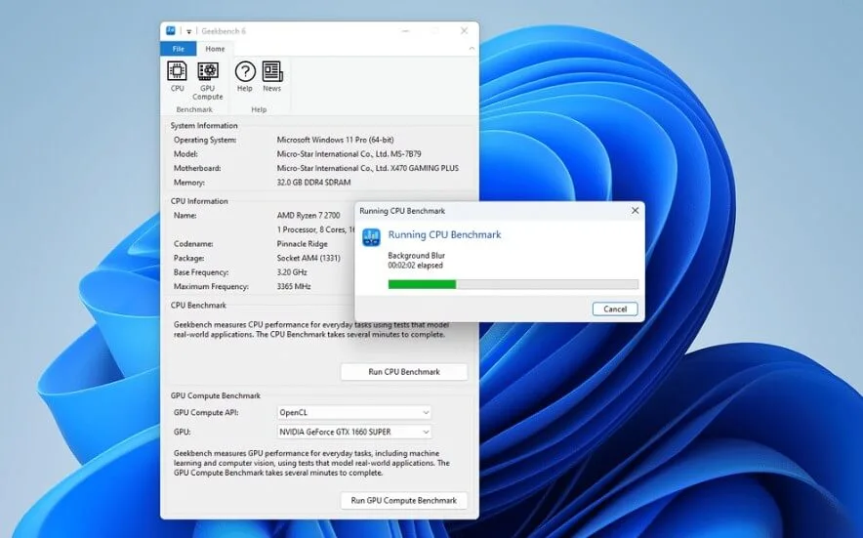
Task: Click the '00:02:02 elapsed' text
Action: (415, 266)
